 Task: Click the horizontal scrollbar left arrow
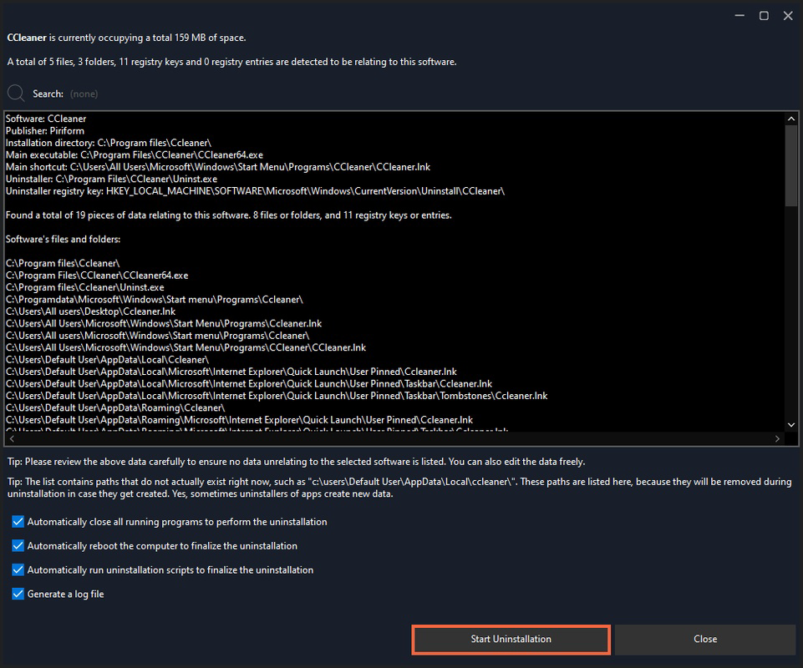point(12,438)
